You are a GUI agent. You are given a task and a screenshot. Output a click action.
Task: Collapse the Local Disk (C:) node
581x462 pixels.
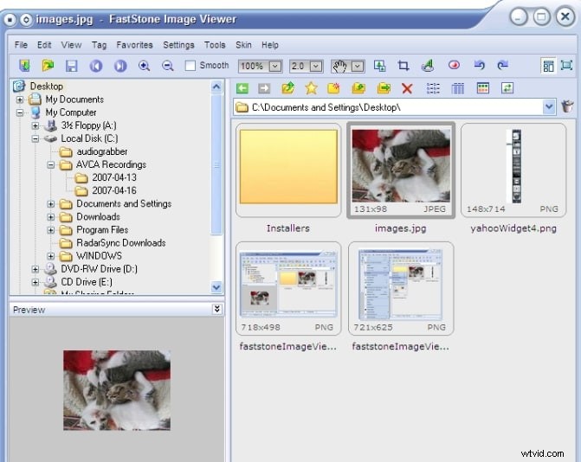[36, 138]
